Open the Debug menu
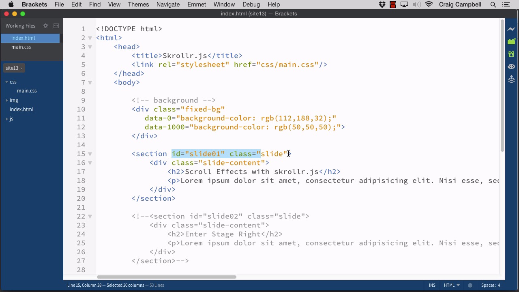This screenshot has width=519, height=292. click(251, 4)
